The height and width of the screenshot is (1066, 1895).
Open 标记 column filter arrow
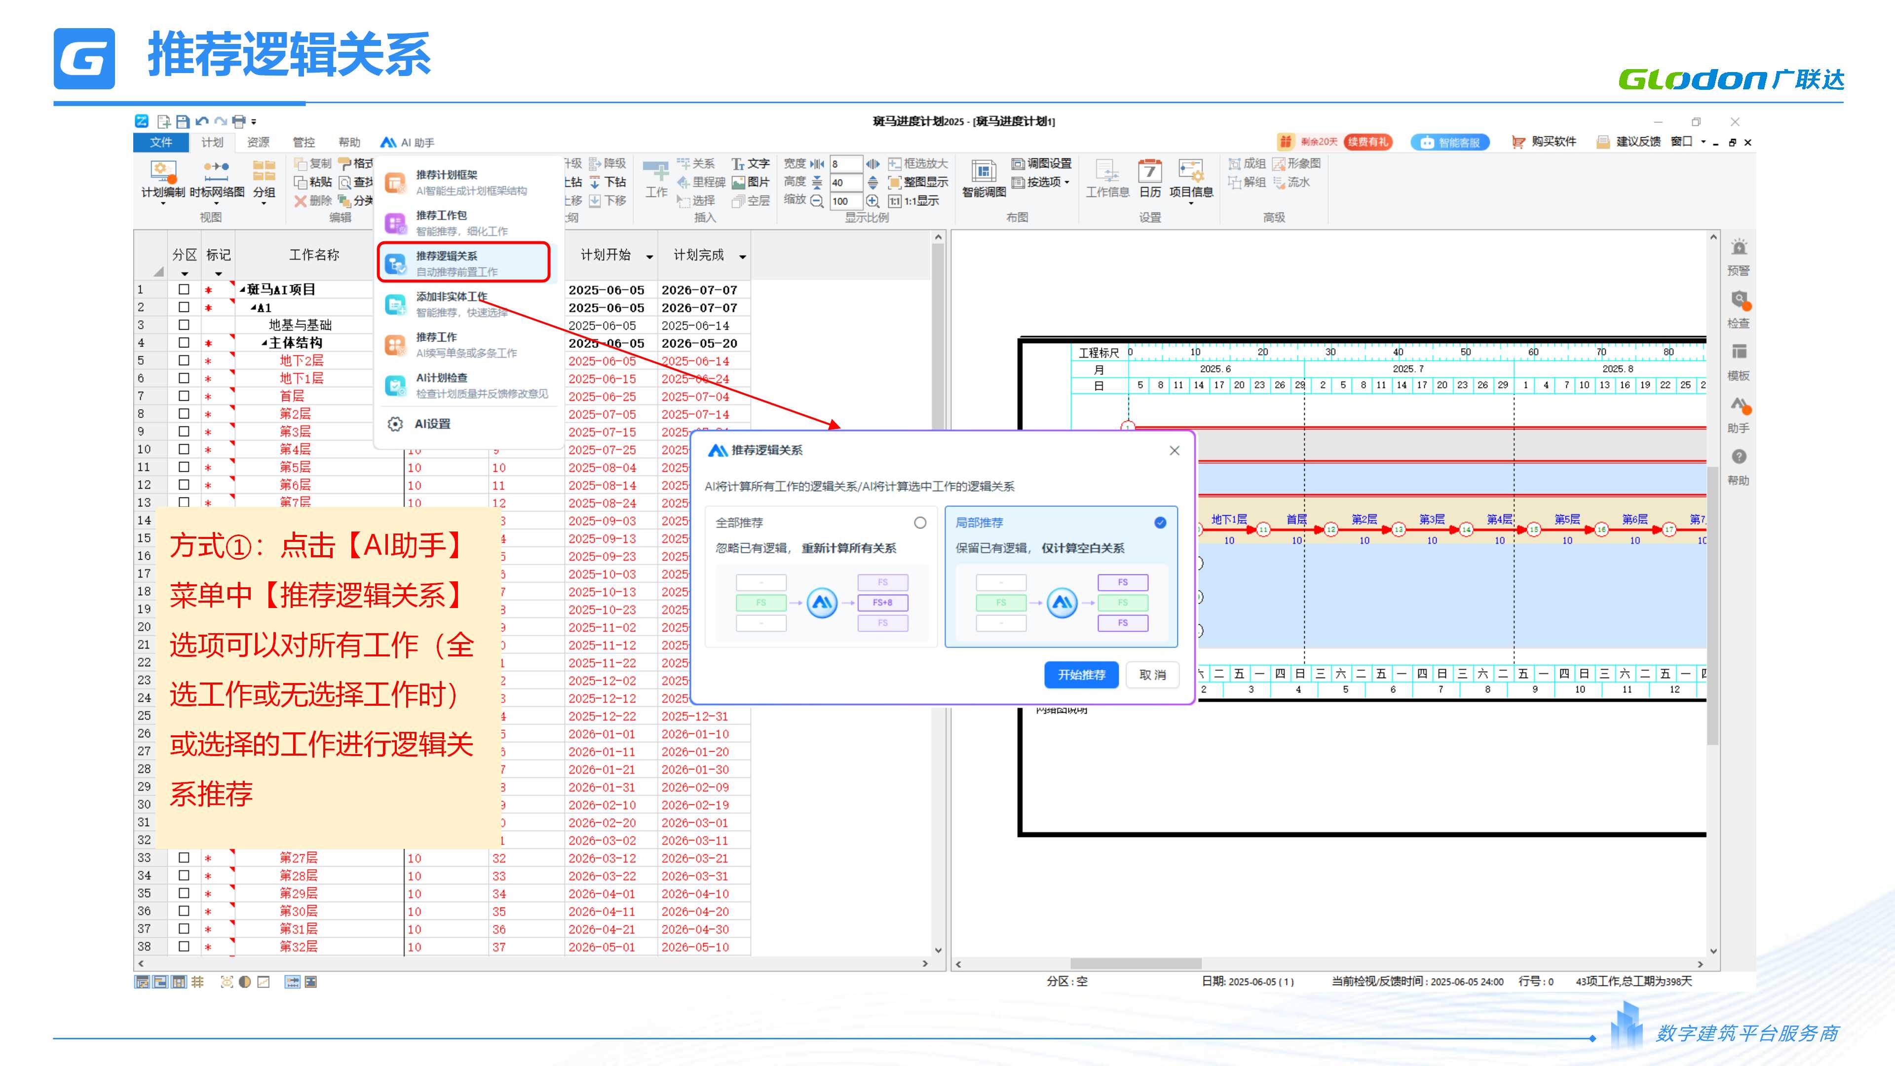219,274
